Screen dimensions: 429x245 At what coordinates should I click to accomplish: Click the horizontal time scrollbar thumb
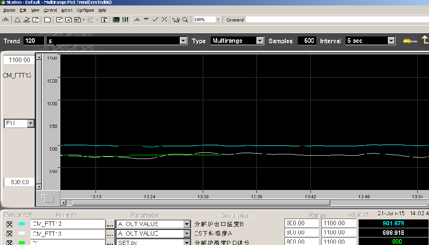click(201, 203)
